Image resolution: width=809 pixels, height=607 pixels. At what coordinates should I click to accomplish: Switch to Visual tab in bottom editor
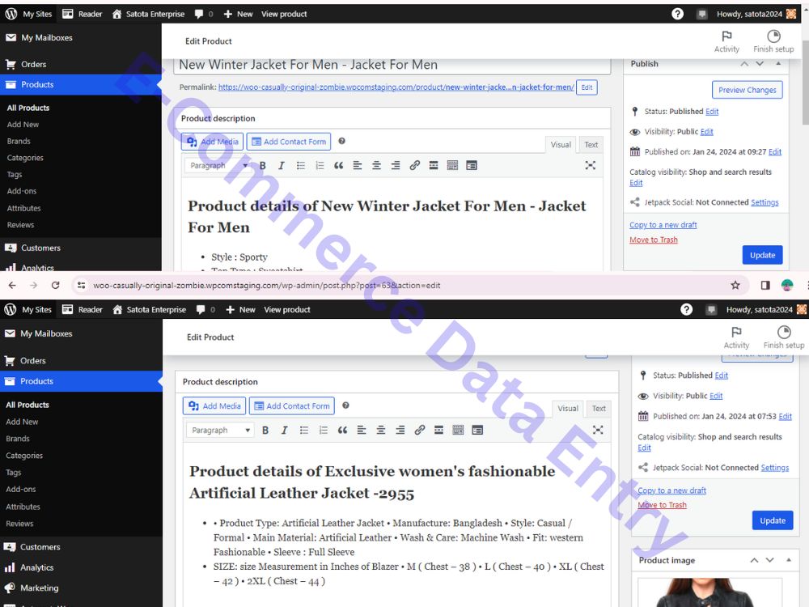pyautogui.click(x=568, y=408)
